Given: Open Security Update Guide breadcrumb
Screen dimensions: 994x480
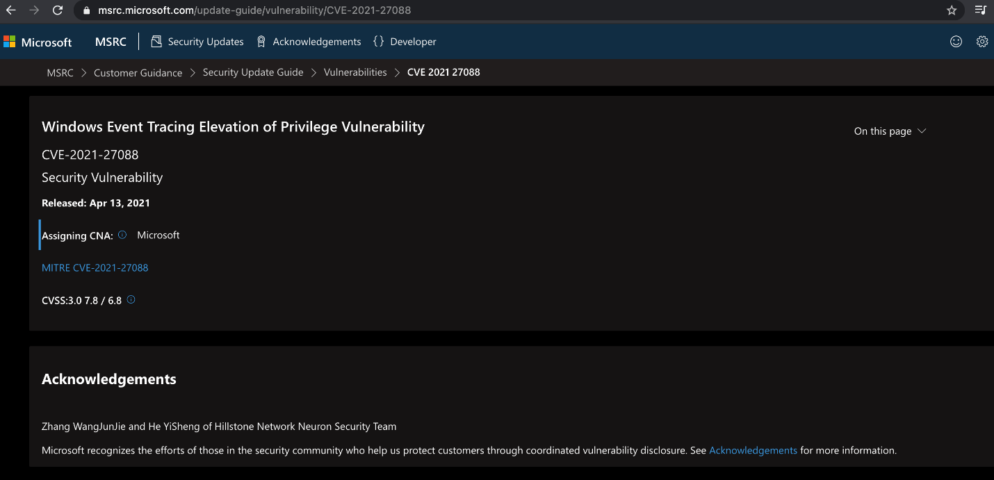Looking at the screenshot, I should pyautogui.click(x=253, y=72).
